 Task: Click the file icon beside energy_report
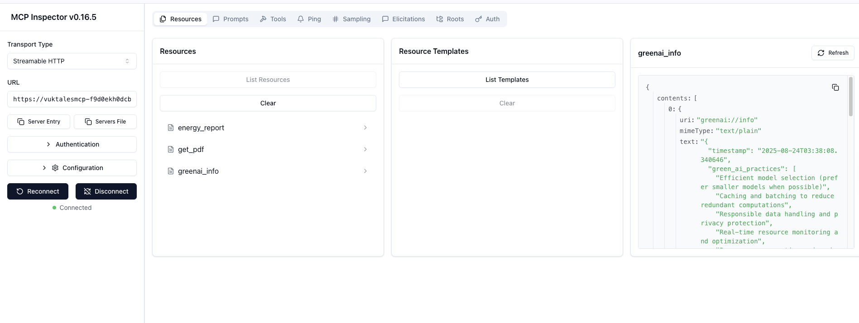[171, 128]
